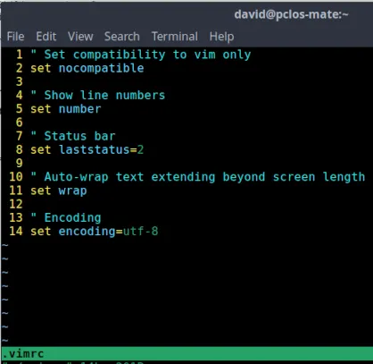
Task: Click the 'set laststatus=2' line
Action: pos(87,149)
